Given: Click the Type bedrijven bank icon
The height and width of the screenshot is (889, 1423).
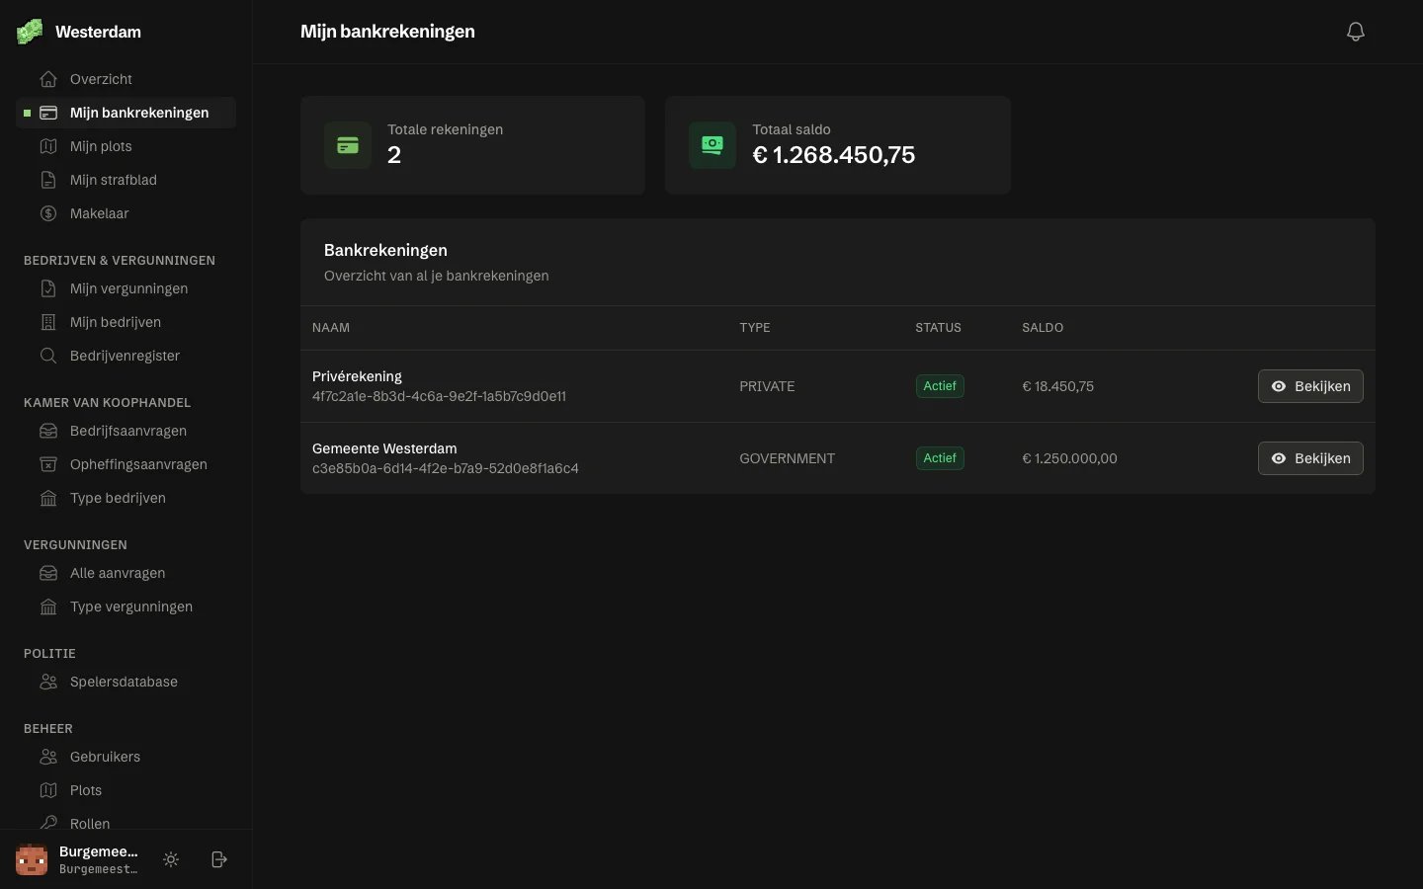Looking at the screenshot, I should 48,498.
